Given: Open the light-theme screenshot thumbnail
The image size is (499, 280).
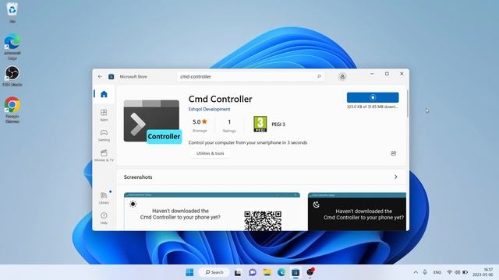Looking at the screenshot, I should (x=212, y=212).
